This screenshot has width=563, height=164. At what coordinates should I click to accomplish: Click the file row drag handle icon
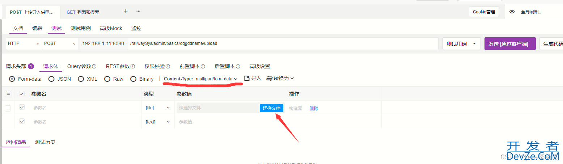[x=8, y=108]
